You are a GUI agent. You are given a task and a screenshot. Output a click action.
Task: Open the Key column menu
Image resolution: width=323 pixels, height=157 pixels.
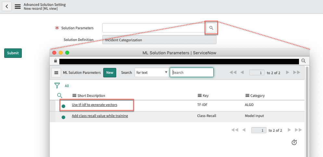click(199, 96)
